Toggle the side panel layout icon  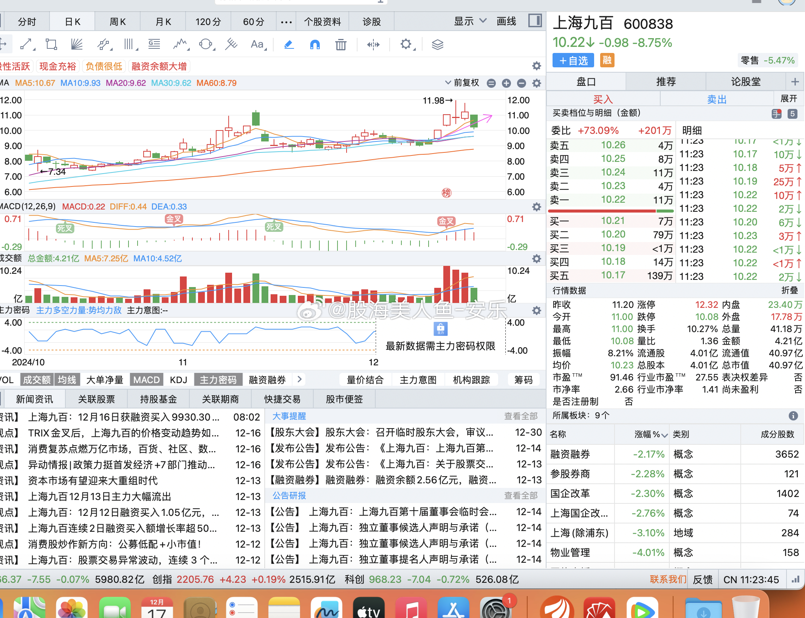535,21
